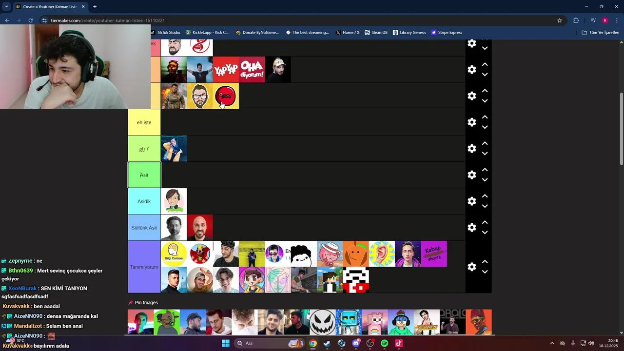Open Spotify from the taskbar

(384, 343)
